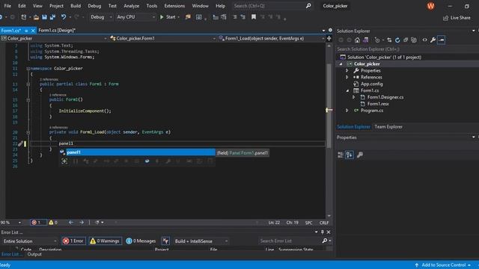This screenshot has height=269, width=479.
Task: Click the user account avatar W
Action: click(x=431, y=6)
